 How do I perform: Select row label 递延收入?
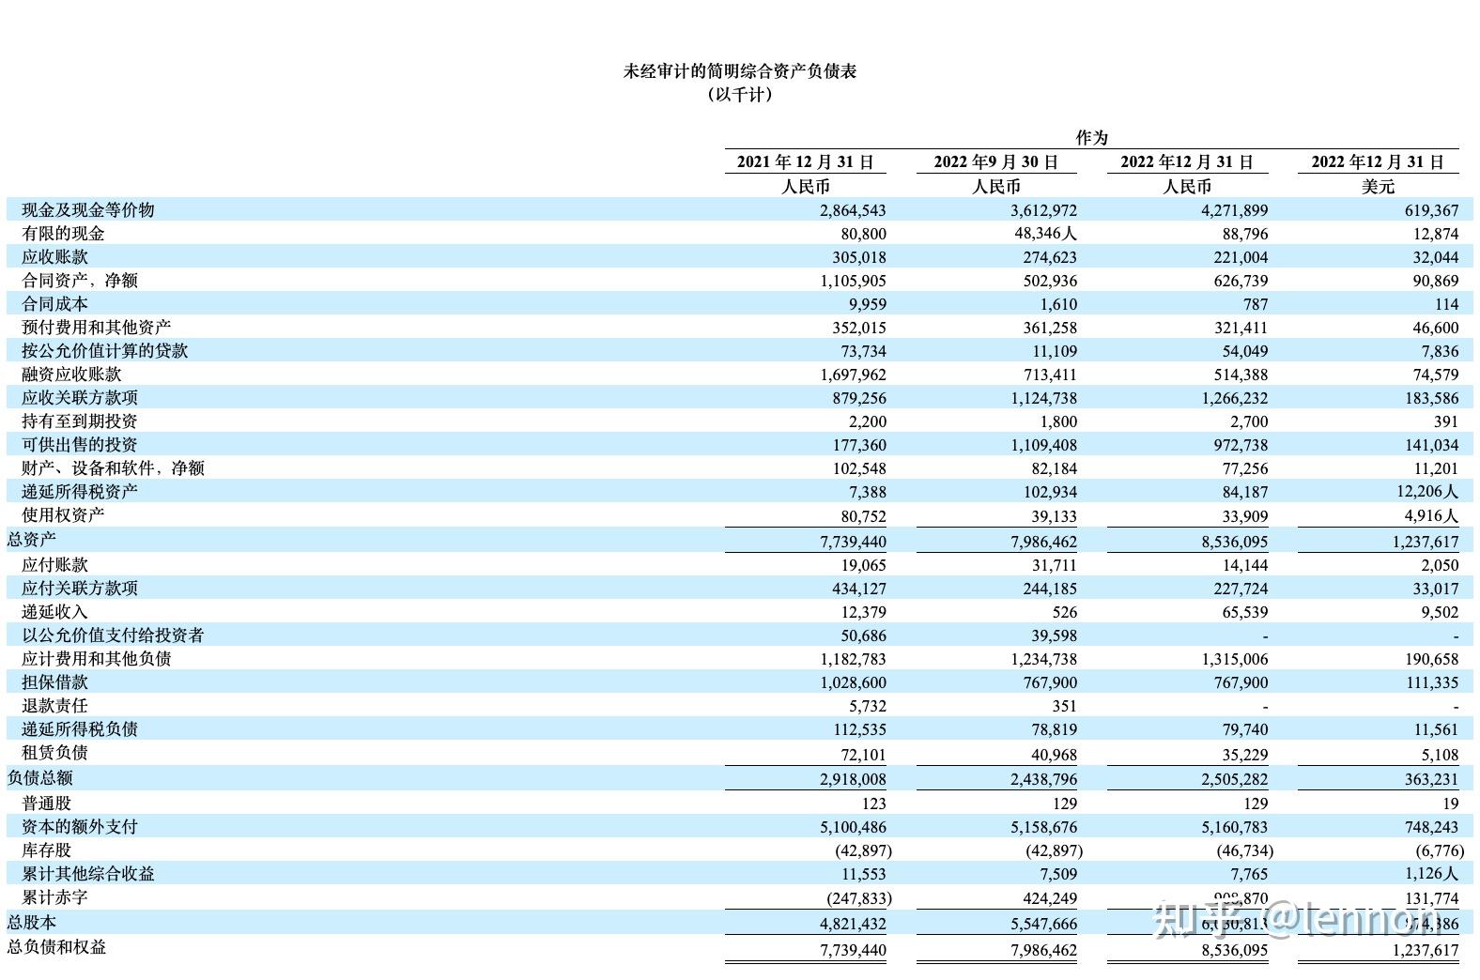coord(54,611)
